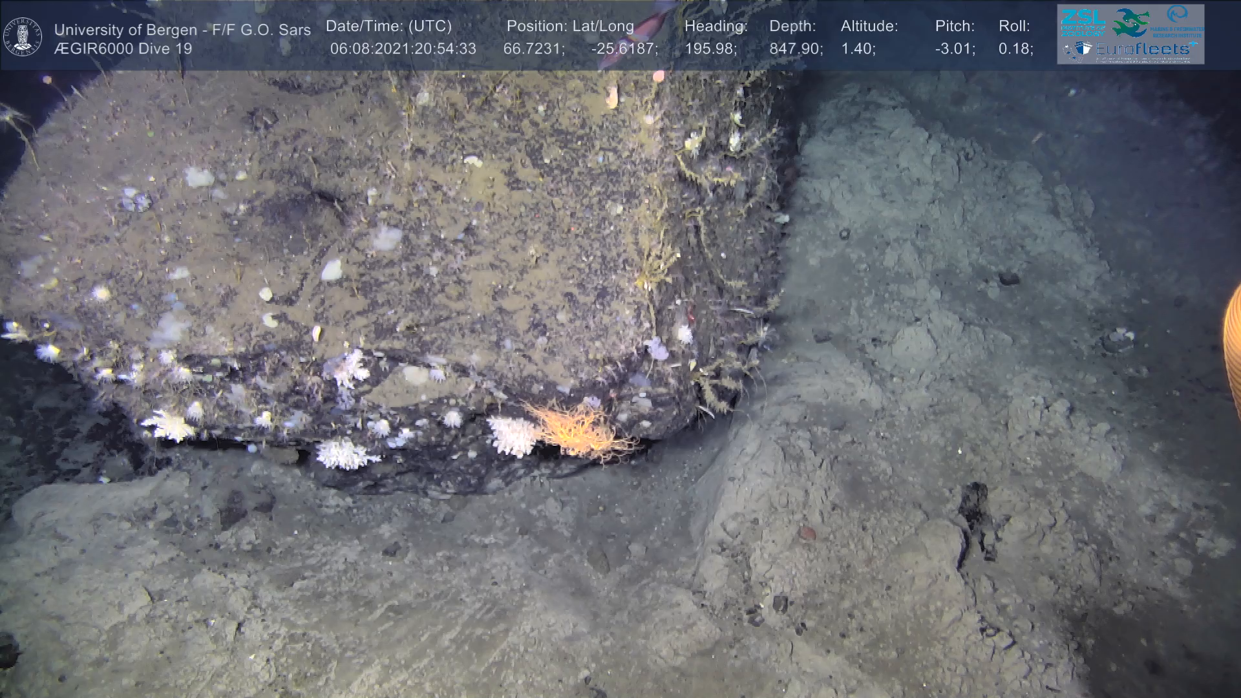Screen dimensions: 1241x698
Task: Click the Roll value 0.18
Action: (x=1015, y=49)
